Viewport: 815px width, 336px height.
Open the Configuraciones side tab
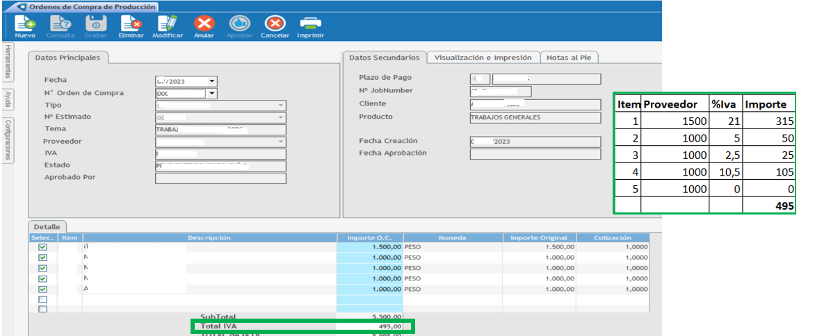click(8, 140)
